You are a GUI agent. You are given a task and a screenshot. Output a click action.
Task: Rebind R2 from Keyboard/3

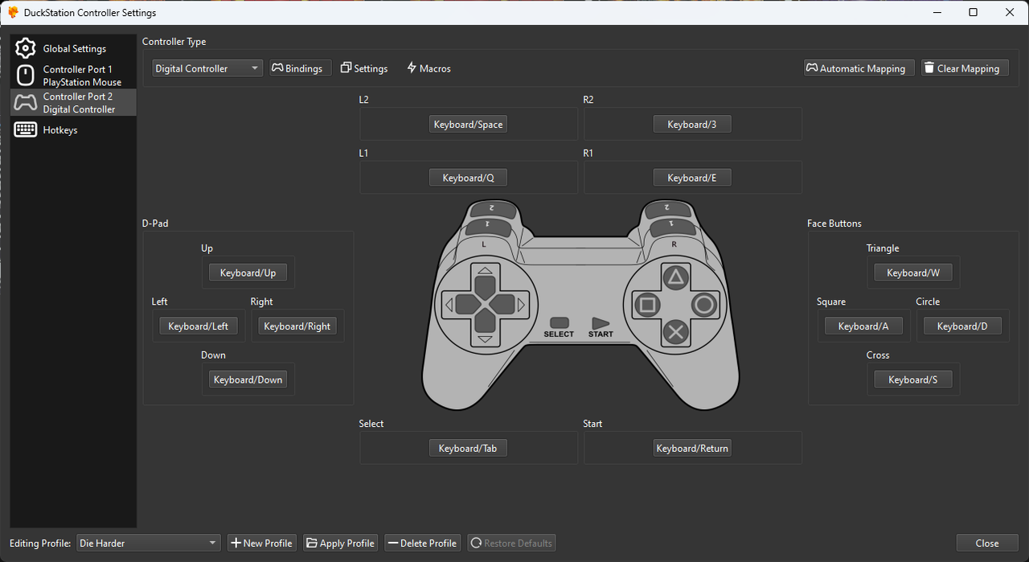pos(692,125)
